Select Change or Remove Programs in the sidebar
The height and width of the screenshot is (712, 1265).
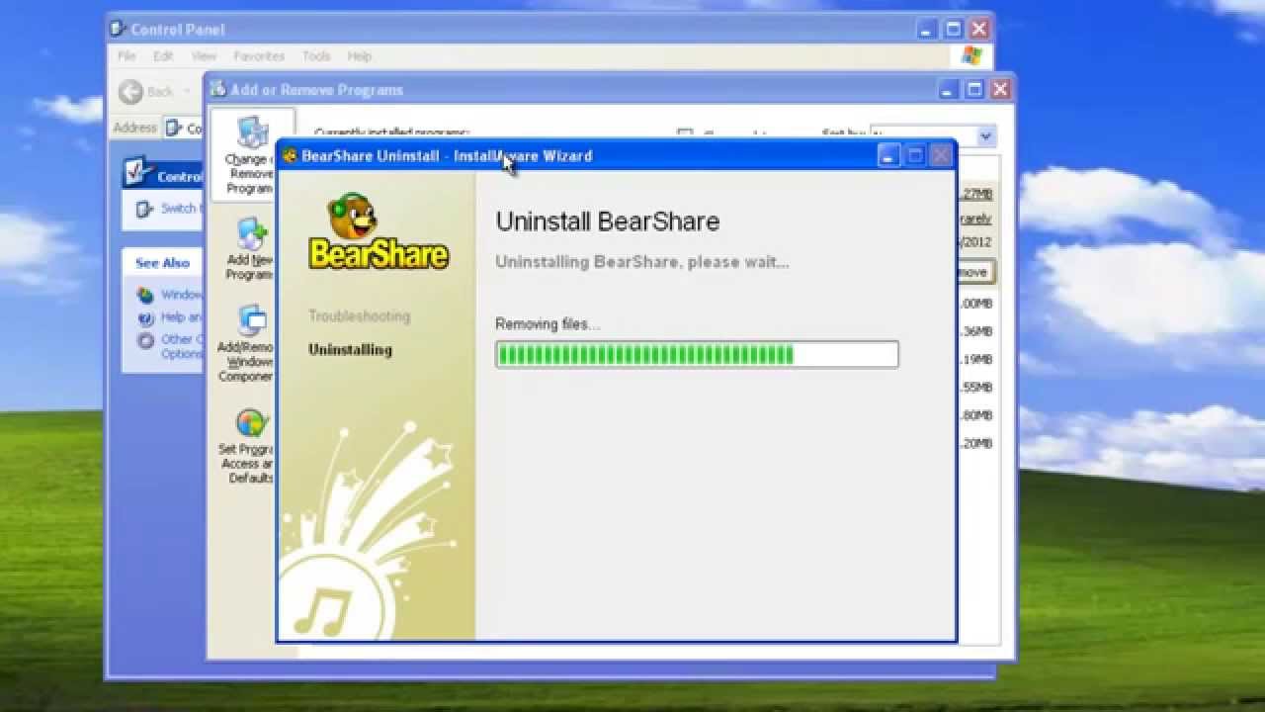point(251,155)
